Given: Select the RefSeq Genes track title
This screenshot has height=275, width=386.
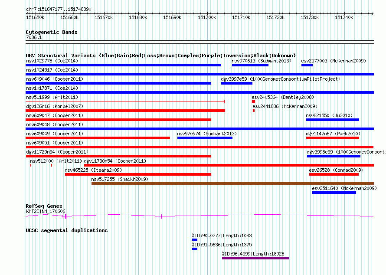Looking at the screenshot, I should coord(44,206).
